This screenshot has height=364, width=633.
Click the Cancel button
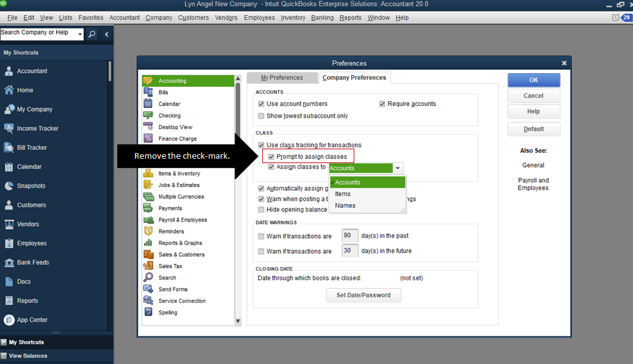533,96
